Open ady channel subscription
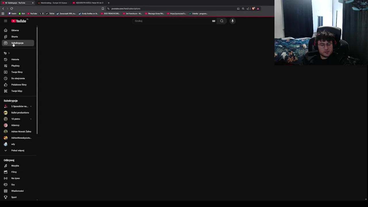368x207 pixels. click(18, 144)
